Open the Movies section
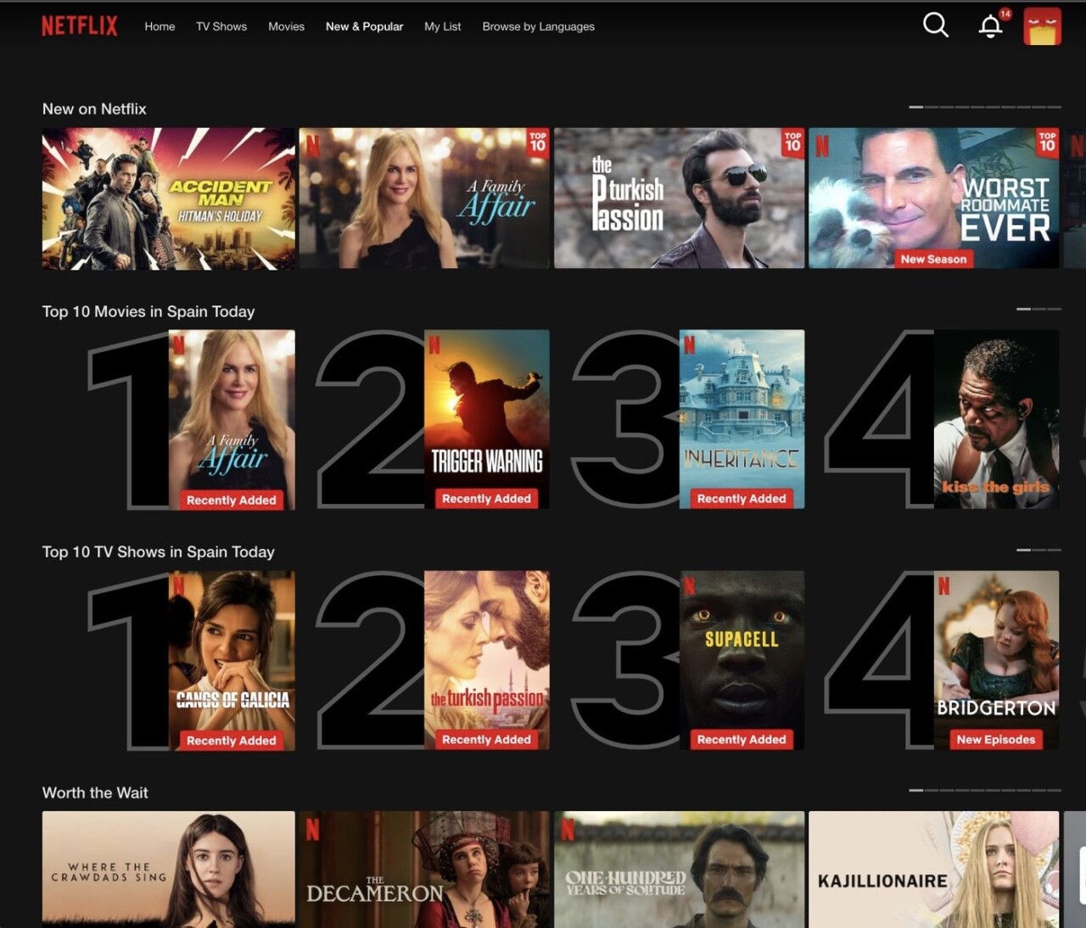 pyautogui.click(x=286, y=26)
